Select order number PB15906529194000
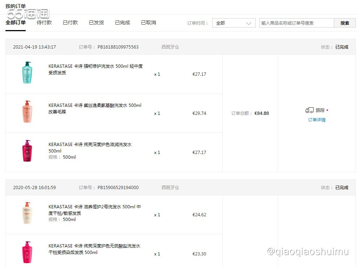This screenshot has height=267, width=357. tap(118, 188)
